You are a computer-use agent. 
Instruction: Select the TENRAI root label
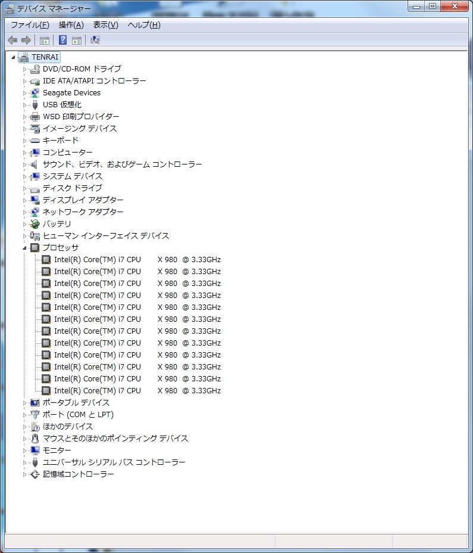[45, 57]
